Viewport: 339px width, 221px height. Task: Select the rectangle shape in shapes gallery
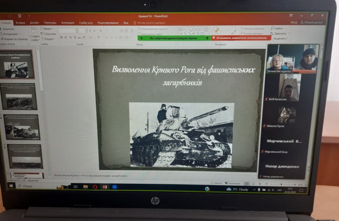tap(194, 29)
